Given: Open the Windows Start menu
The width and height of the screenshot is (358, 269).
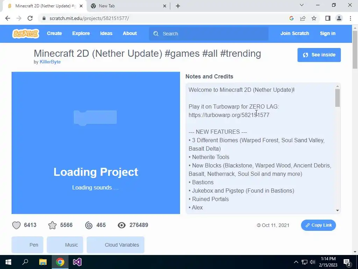Looking at the screenshot, I should (8, 262).
